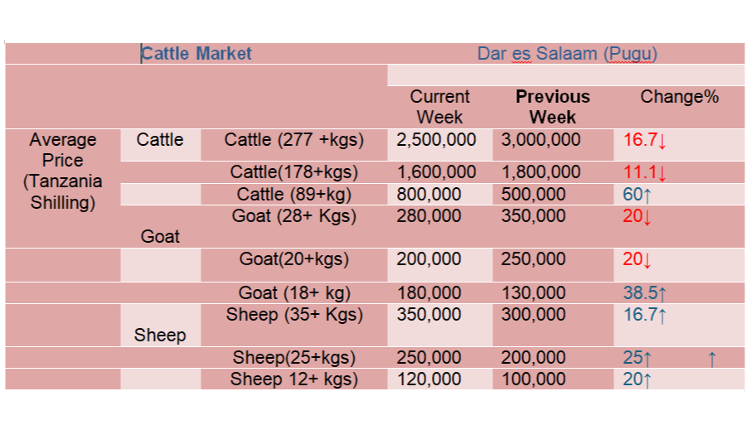Select the Current Week column header
The width and height of the screenshot is (756, 425).
[x=439, y=107]
